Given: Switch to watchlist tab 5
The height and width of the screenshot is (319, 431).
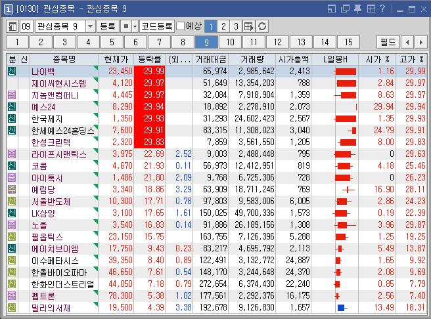Looking at the screenshot, I should [112, 42].
